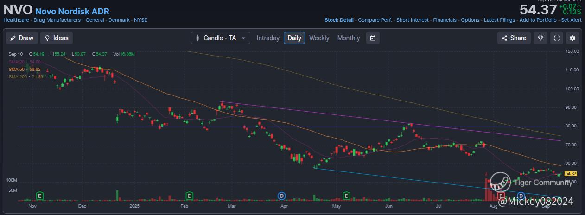The width and height of the screenshot is (585, 215).
Task: Click the lightbulb icon beside Ideas
Action: coord(47,38)
